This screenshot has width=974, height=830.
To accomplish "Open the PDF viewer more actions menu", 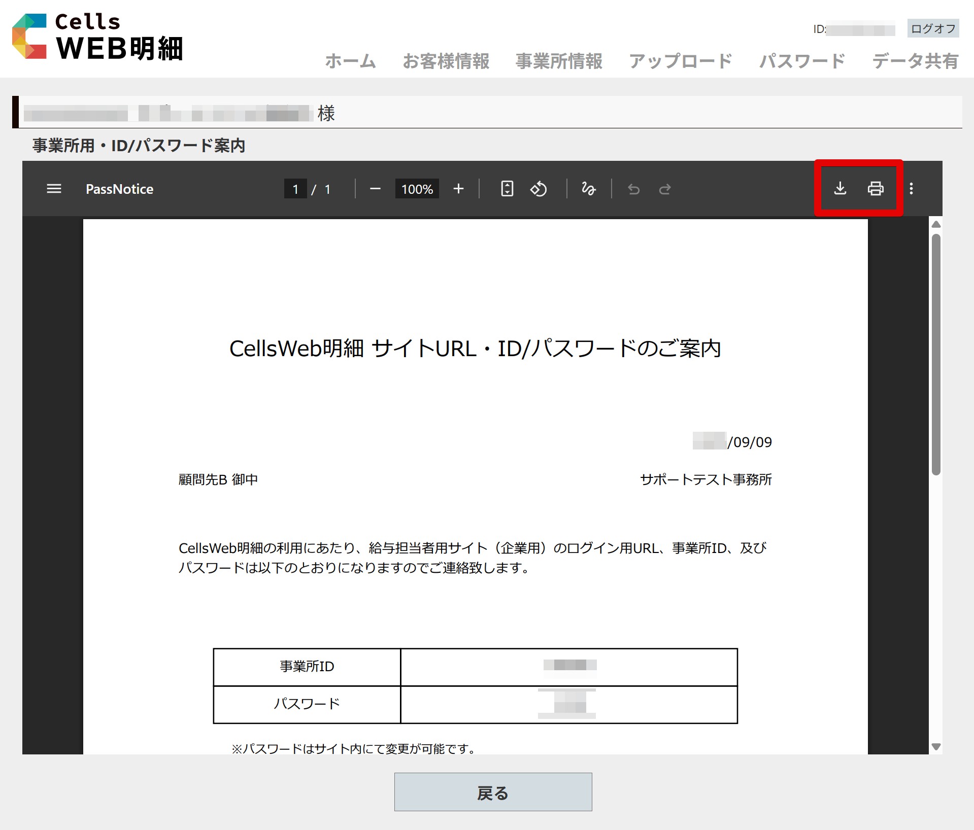I will point(912,189).
